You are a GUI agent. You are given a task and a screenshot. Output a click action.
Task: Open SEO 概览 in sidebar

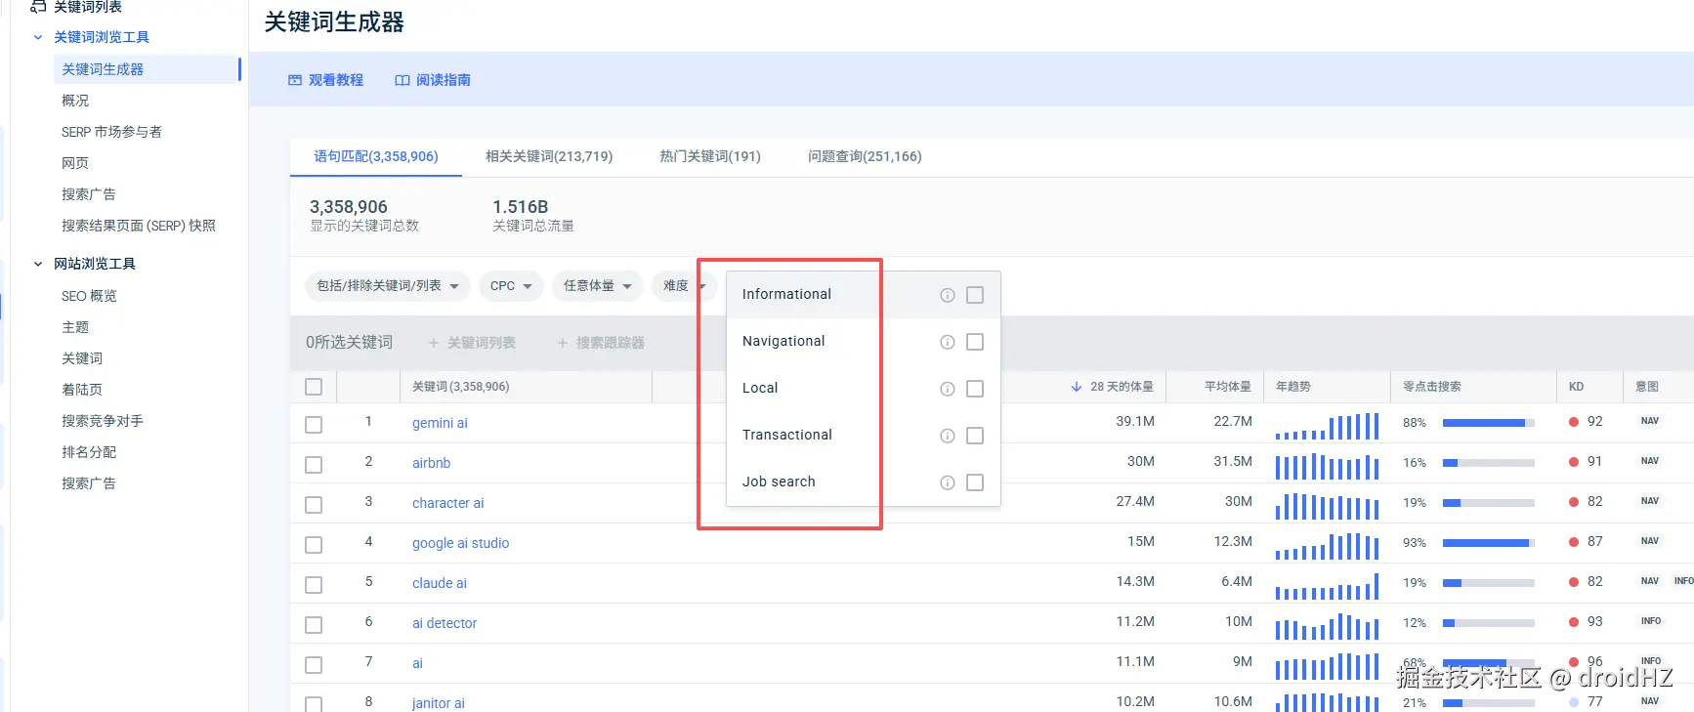(89, 296)
